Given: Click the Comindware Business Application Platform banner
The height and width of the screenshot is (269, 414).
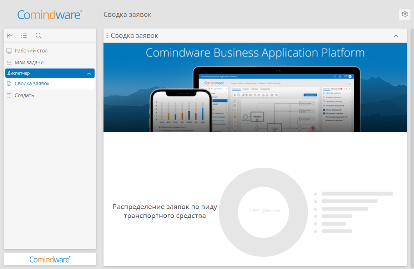Looking at the screenshot, I should coord(255,87).
